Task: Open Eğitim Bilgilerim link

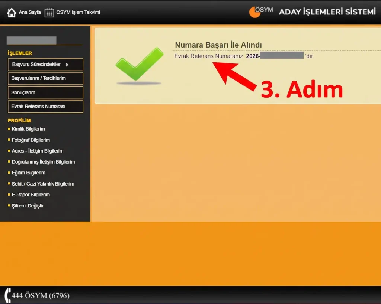Action: tap(28, 173)
